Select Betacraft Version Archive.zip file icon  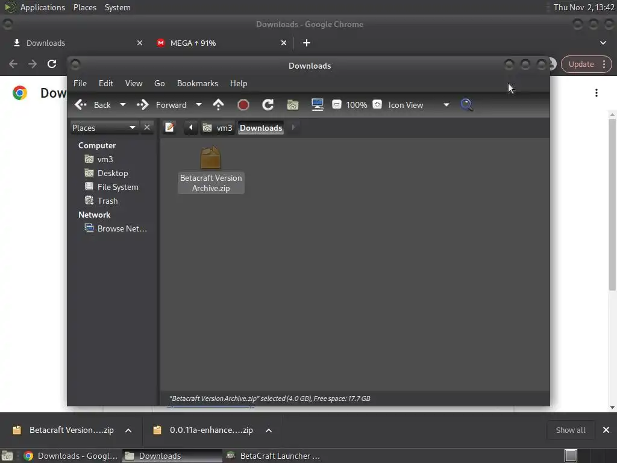(x=210, y=158)
